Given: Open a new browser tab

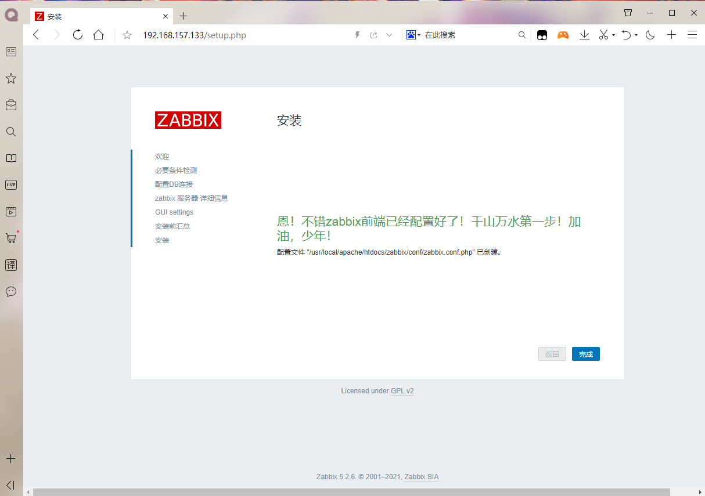Looking at the screenshot, I should (183, 16).
